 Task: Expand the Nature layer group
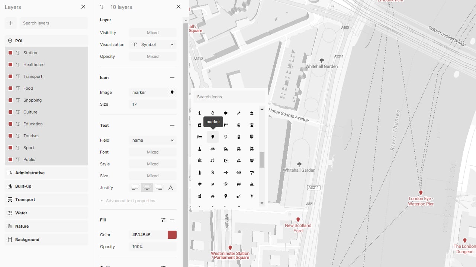click(46, 226)
